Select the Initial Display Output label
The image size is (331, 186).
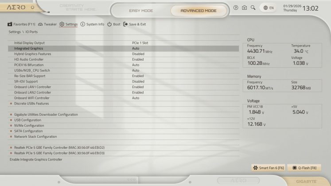click(29, 43)
